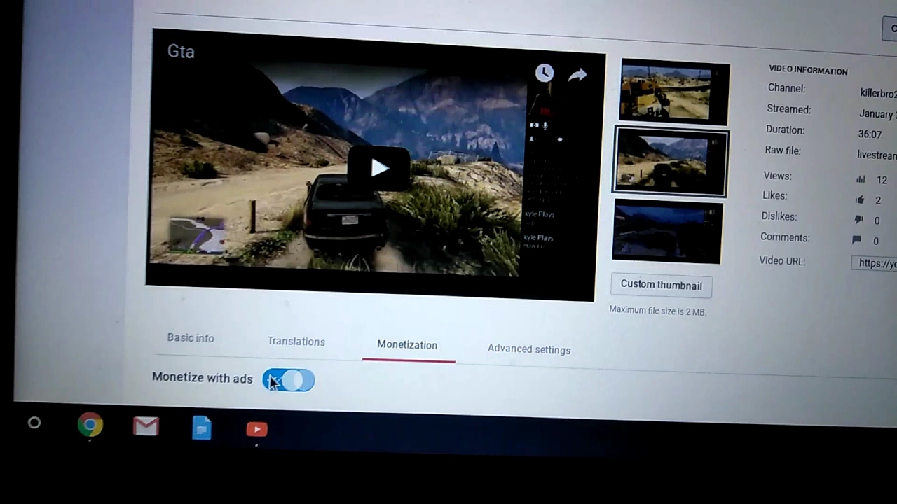Click the Dislikes thumbs-down icon

tap(858, 220)
